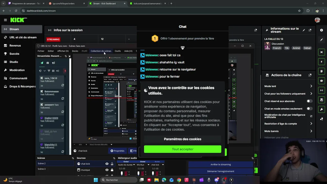This screenshot has width=327, height=184.
Task: Open the user avatar menu
Action: pos(317,20)
